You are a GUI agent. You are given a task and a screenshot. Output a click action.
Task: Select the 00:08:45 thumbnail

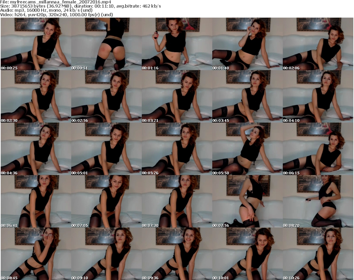36,254
